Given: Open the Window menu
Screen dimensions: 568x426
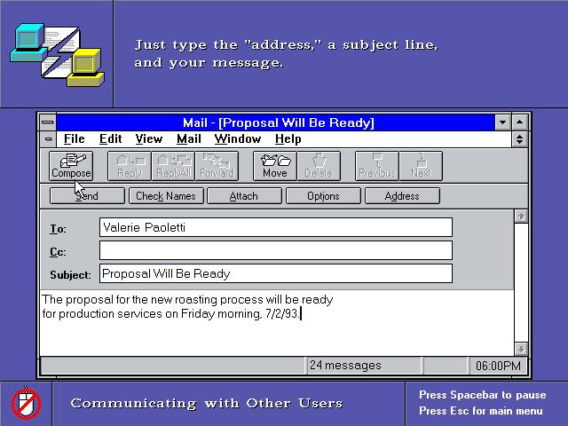Looking at the screenshot, I should [238, 139].
